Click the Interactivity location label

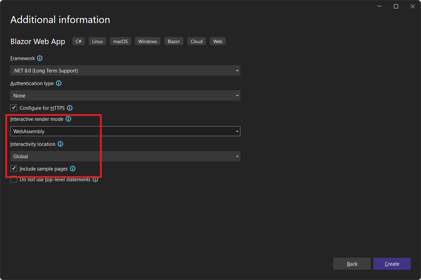pos(33,144)
